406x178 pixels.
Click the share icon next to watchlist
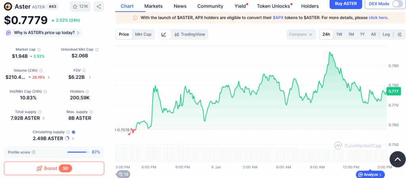(x=99, y=7)
